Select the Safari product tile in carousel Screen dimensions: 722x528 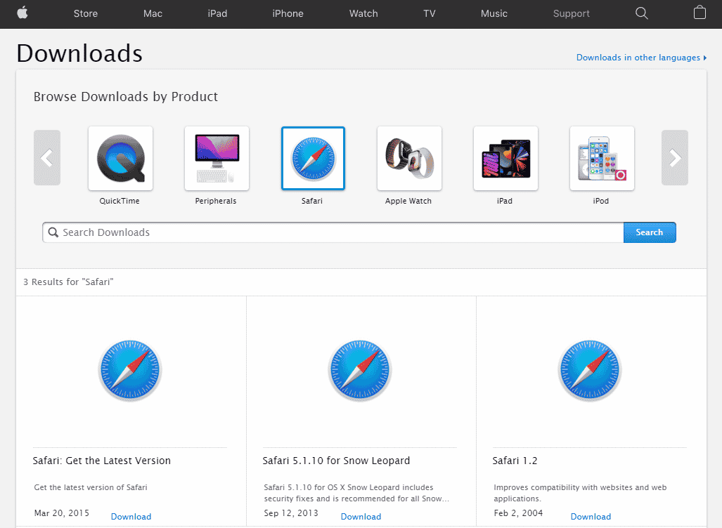[313, 158]
